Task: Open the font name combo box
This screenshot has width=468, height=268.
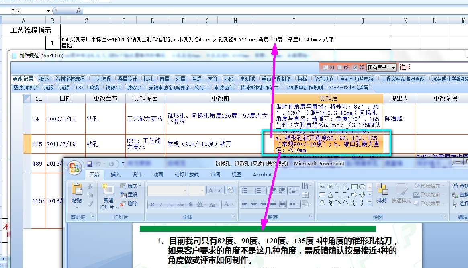Action: [168, 190]
